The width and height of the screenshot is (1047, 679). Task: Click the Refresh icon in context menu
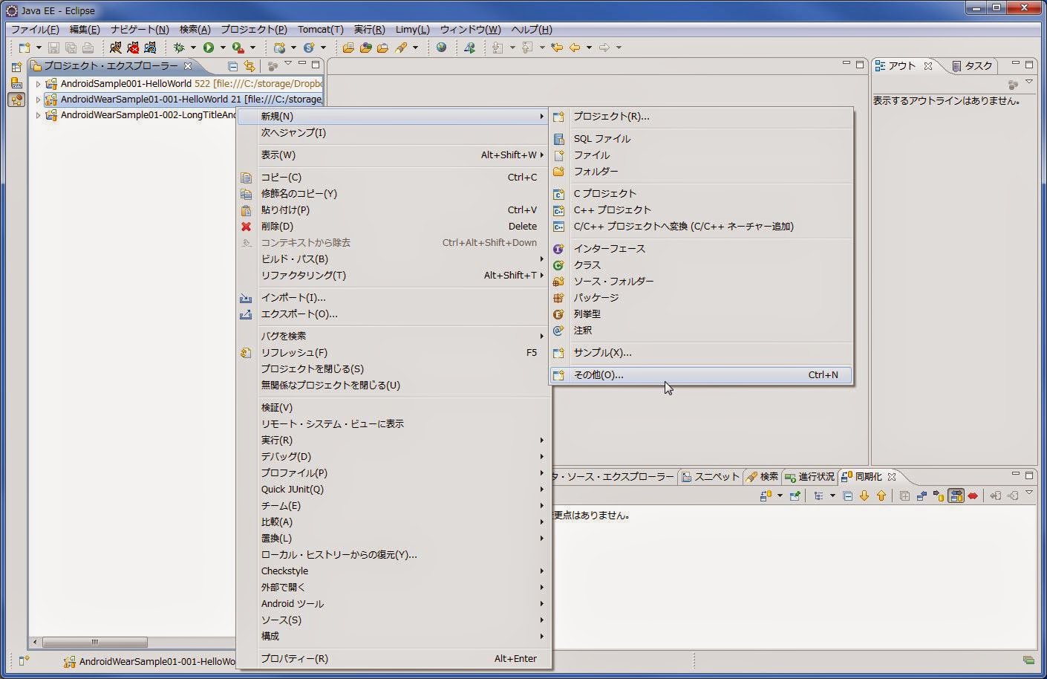[247, 352]
